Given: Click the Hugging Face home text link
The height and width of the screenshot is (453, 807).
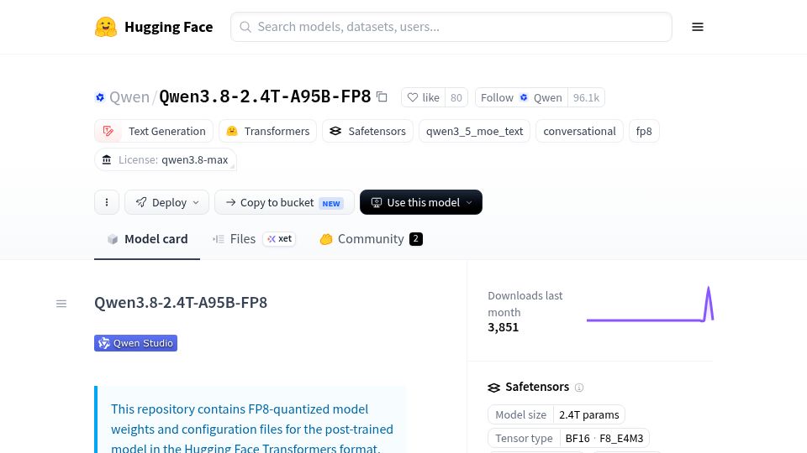Looking at the screenshot, I should coord(169,27).
